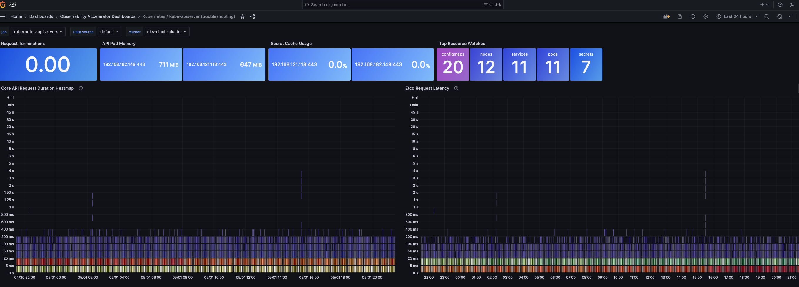The width and height of the screenshot is (799, 287).
Task: Add a new panel to the dashboard
Action: 666,16
